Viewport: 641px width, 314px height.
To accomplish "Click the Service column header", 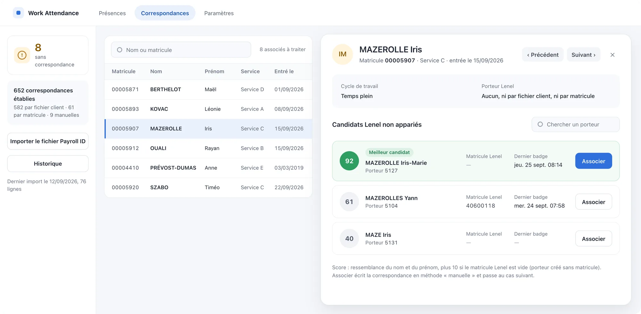I will pos(250,71).
